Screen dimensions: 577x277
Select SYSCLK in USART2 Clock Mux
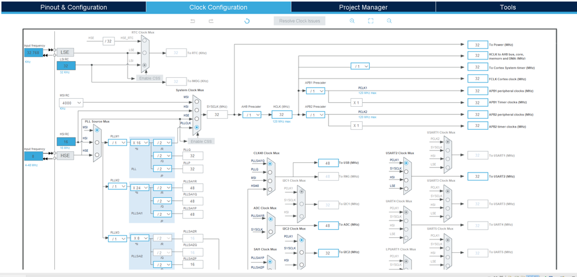tap(406, 171)
